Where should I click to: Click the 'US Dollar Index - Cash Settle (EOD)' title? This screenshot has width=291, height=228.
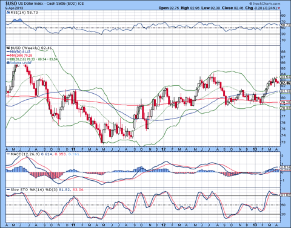point(48,4)
